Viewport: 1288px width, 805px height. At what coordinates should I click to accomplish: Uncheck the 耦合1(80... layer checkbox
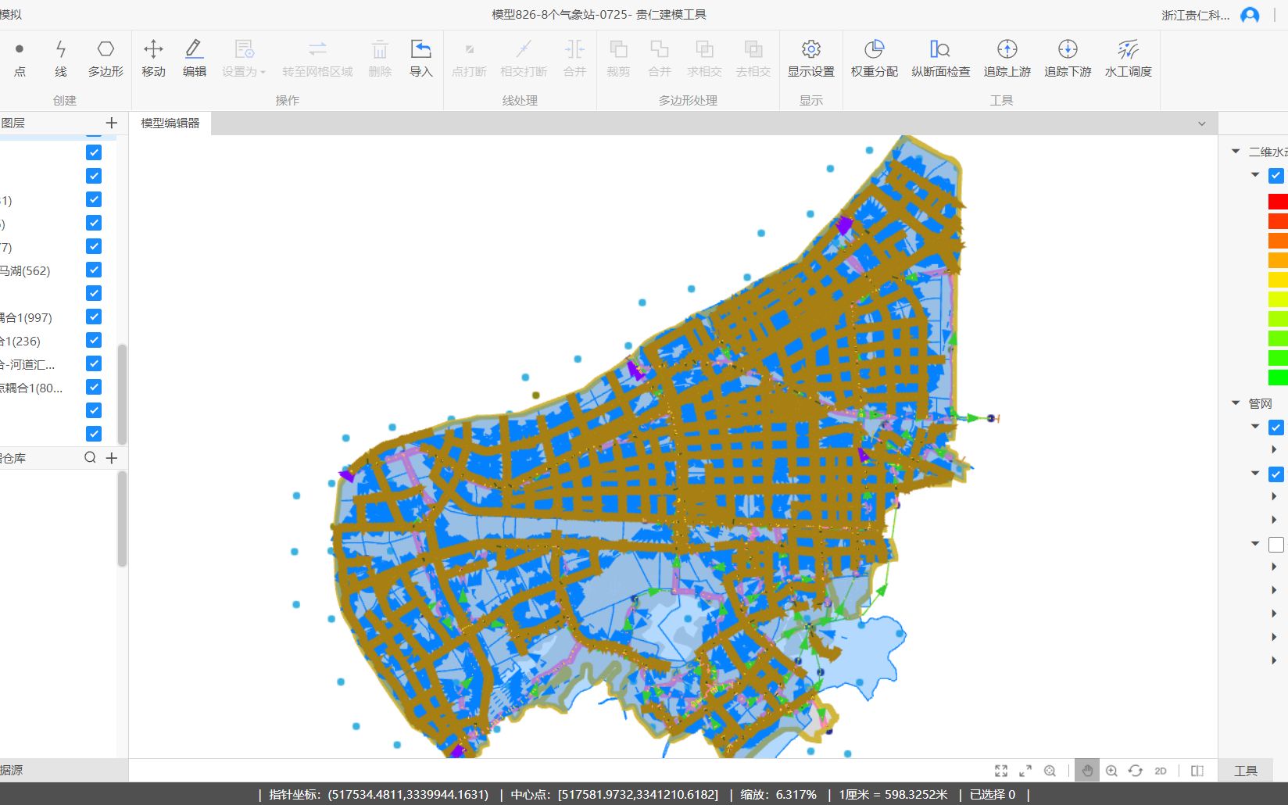click(94, 387)
